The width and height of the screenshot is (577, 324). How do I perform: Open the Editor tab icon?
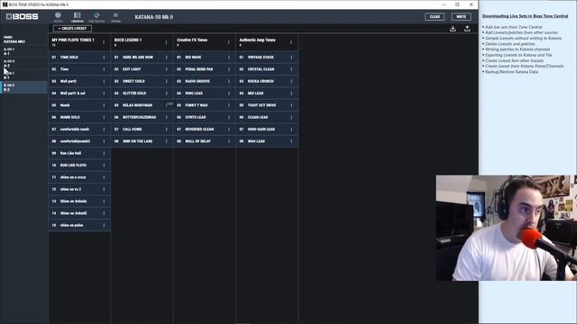58,17
